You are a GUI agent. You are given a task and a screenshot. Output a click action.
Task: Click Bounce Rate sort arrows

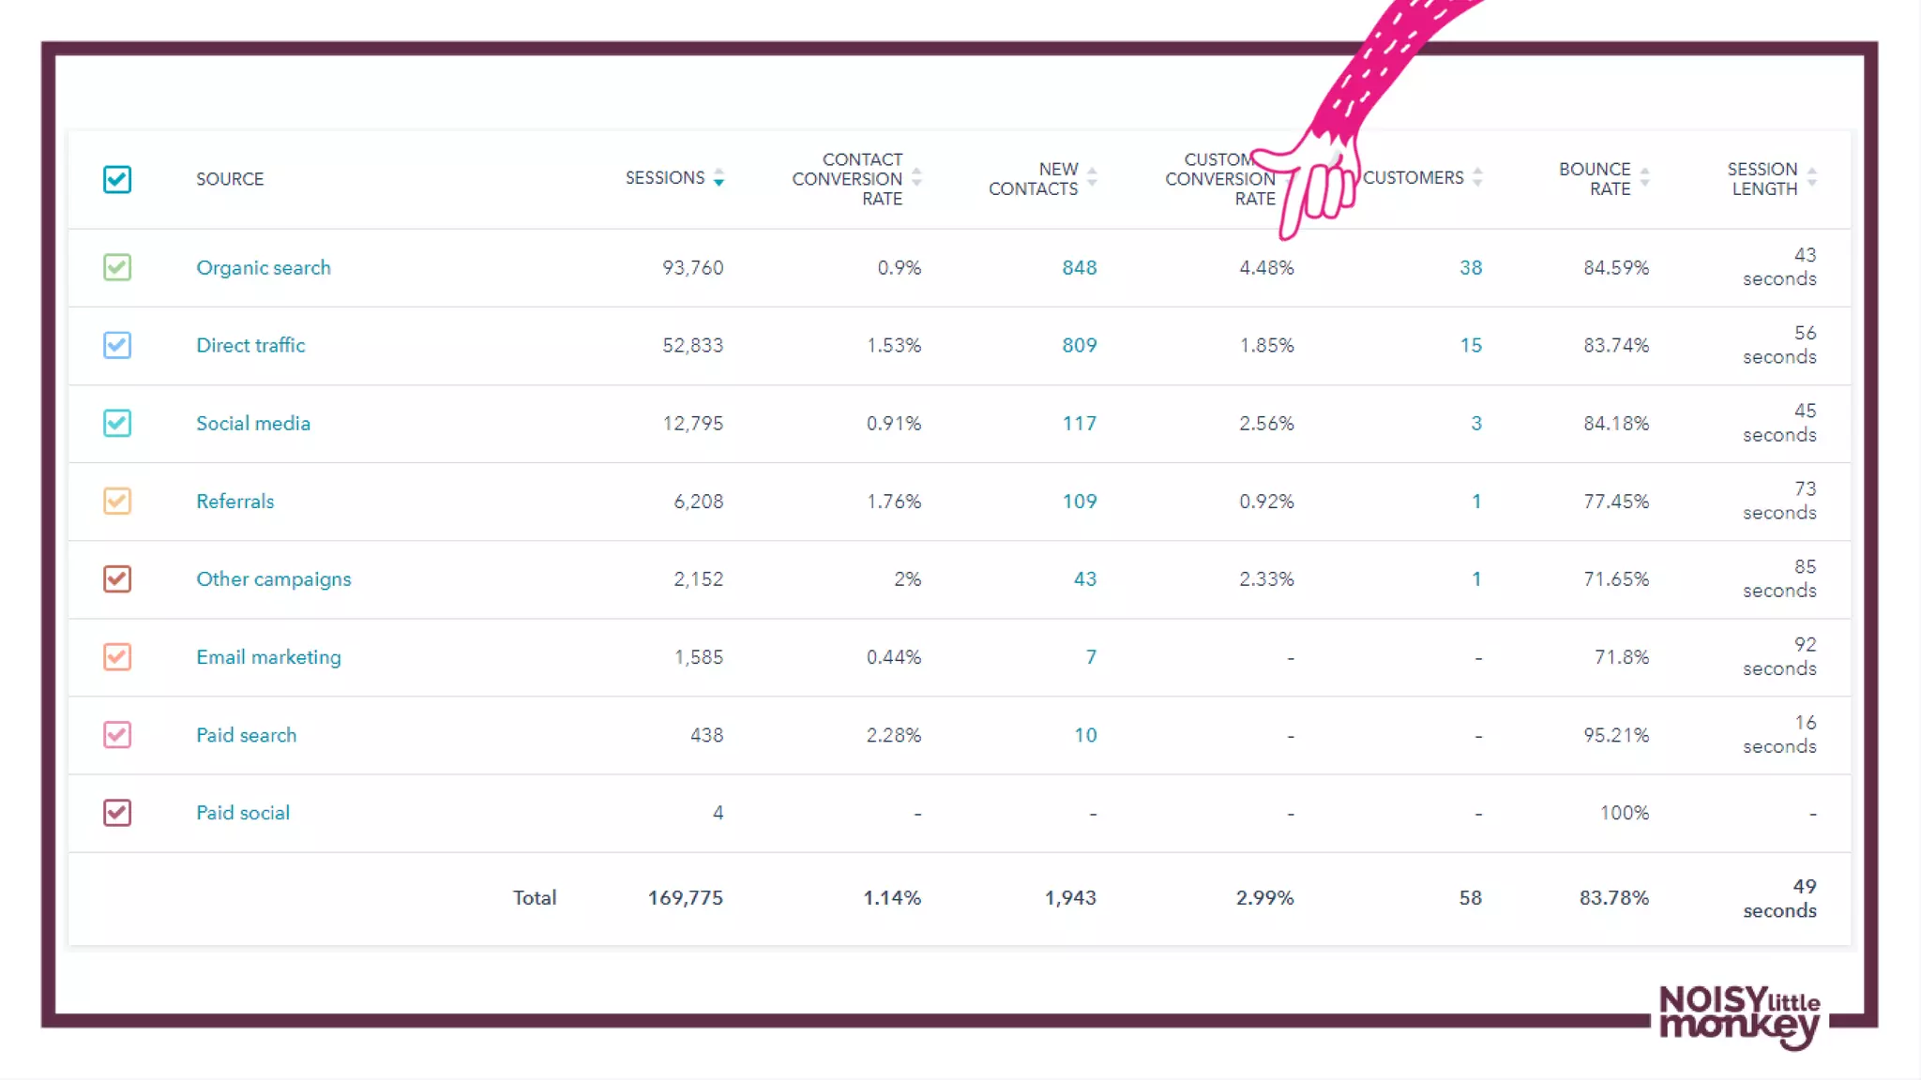pyautogui.click(x=1644, y=177)
